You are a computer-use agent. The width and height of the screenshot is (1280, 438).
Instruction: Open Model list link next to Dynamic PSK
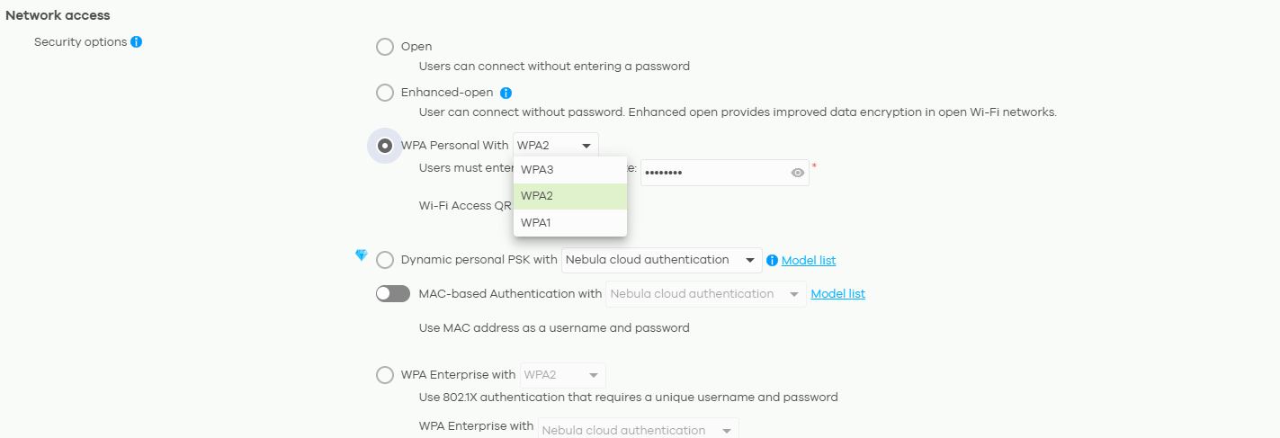coord(809,261)
